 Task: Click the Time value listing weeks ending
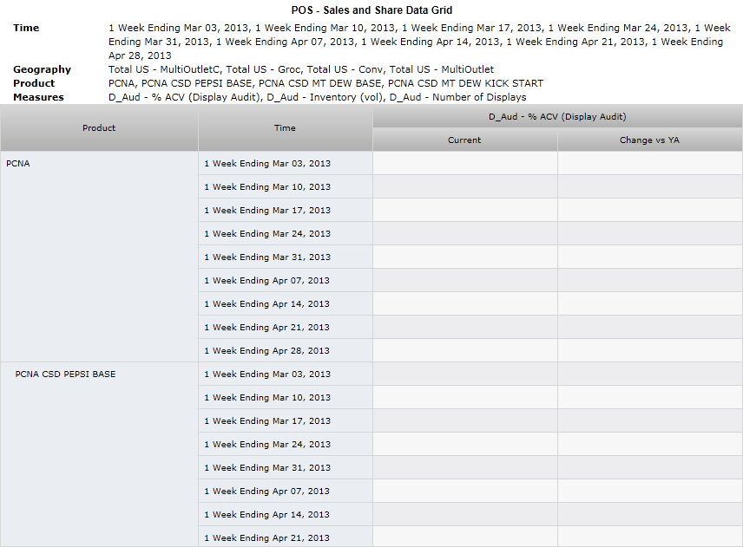pyautogui.click(x=419, y=42)
